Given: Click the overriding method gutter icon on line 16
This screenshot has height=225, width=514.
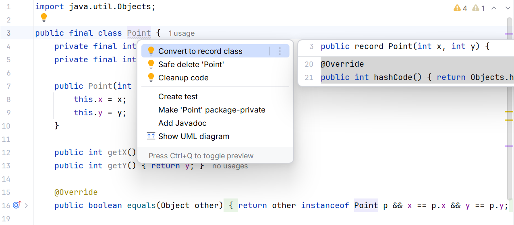Looking at the screenshot, I should tap(17, 205).
